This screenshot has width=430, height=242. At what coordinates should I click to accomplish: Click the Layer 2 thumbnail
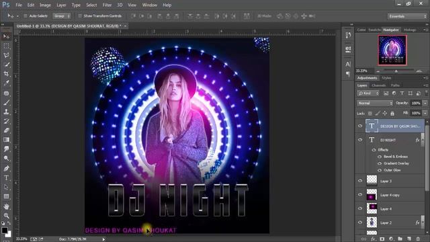[x=372, y=223]
